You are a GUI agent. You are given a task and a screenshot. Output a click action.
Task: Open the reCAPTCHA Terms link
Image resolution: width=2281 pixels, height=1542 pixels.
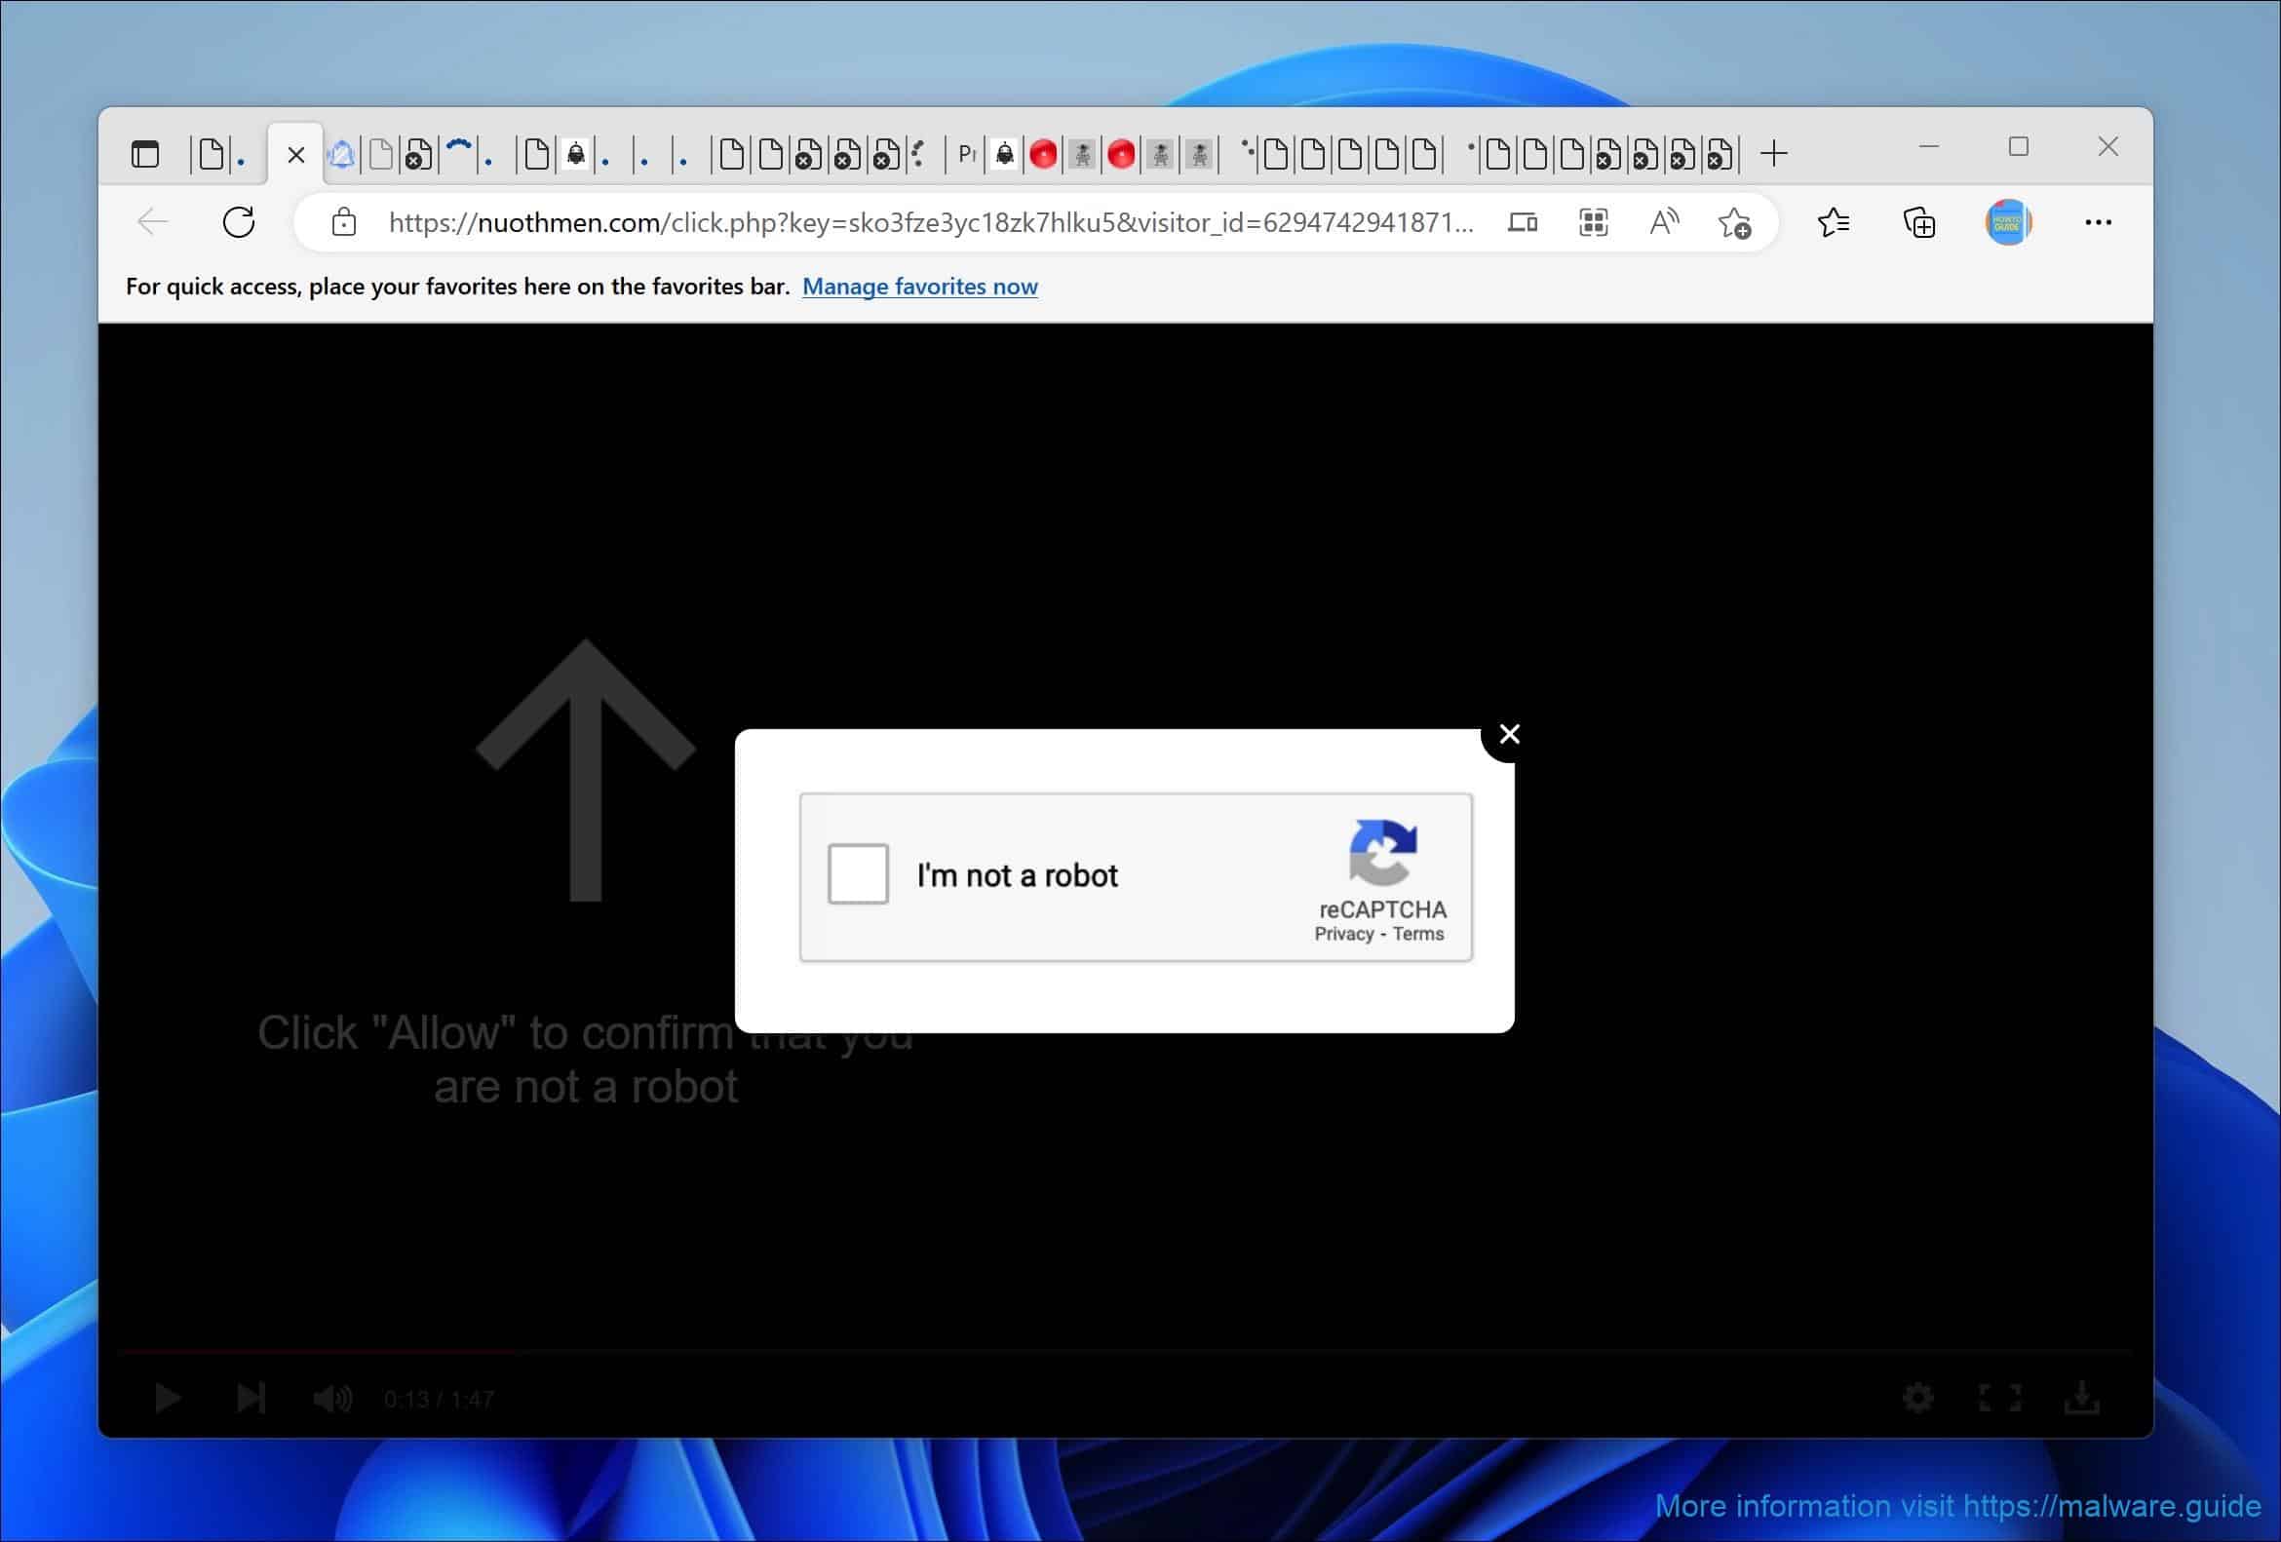pyautogui.click(x=1418, y=935)
